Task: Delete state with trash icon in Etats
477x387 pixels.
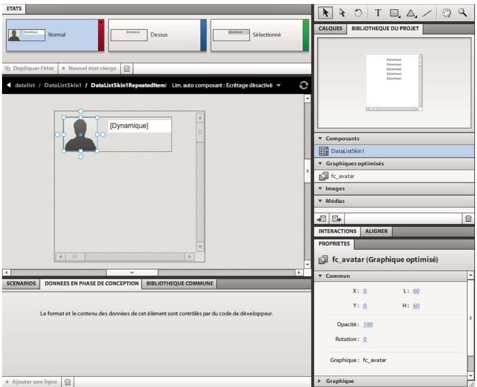Action: tap(127, 69)
